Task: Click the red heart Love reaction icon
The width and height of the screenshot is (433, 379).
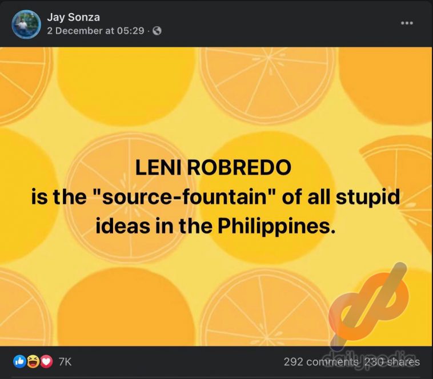Action: (x=46, y=361)
